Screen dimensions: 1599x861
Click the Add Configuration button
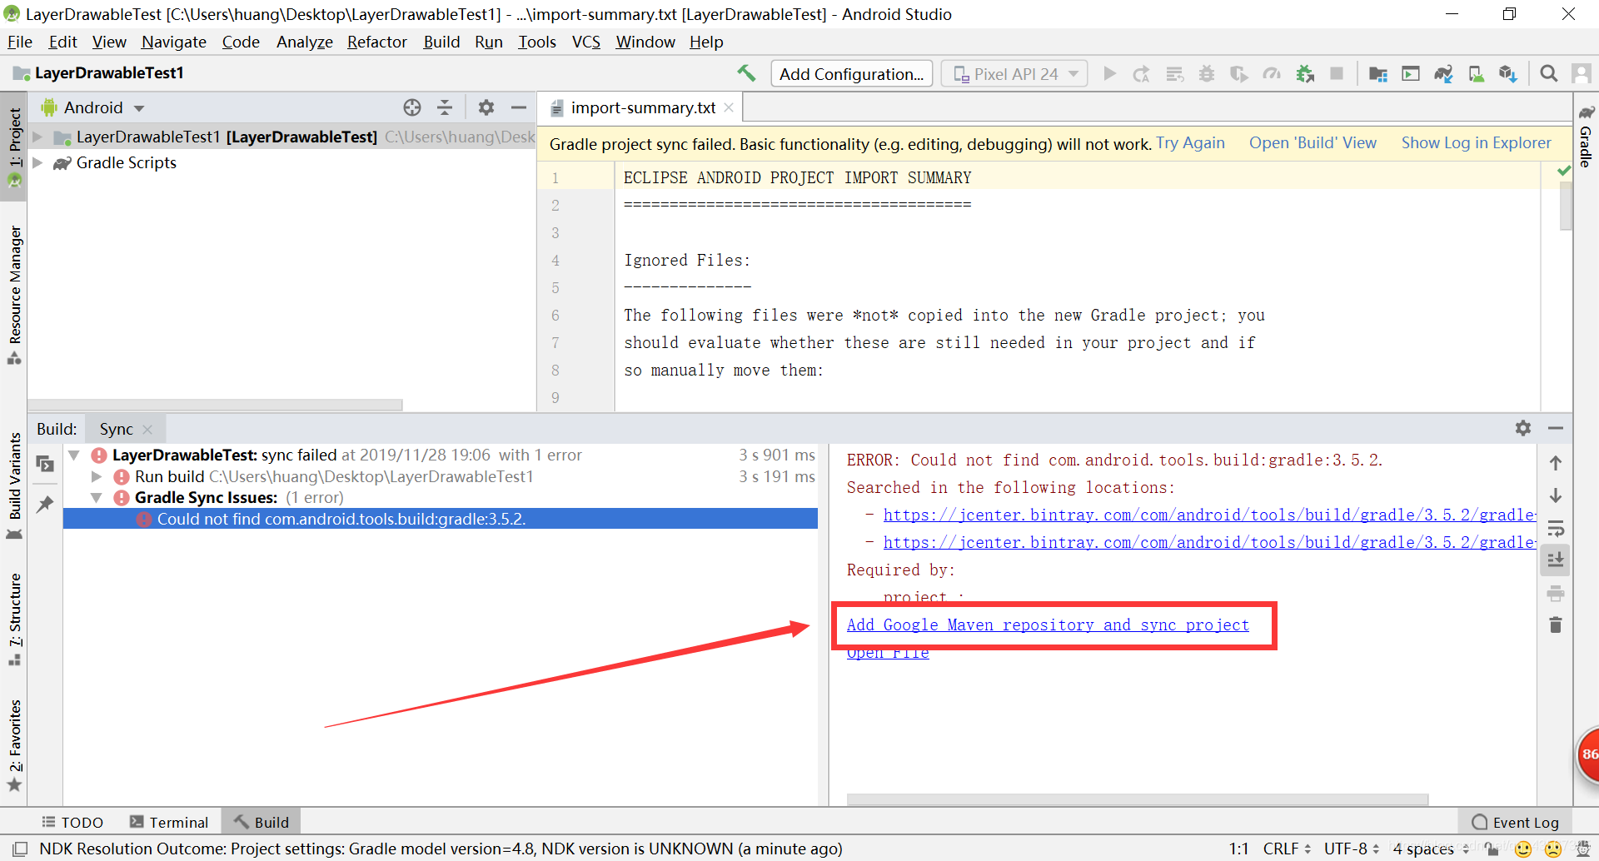851,74
